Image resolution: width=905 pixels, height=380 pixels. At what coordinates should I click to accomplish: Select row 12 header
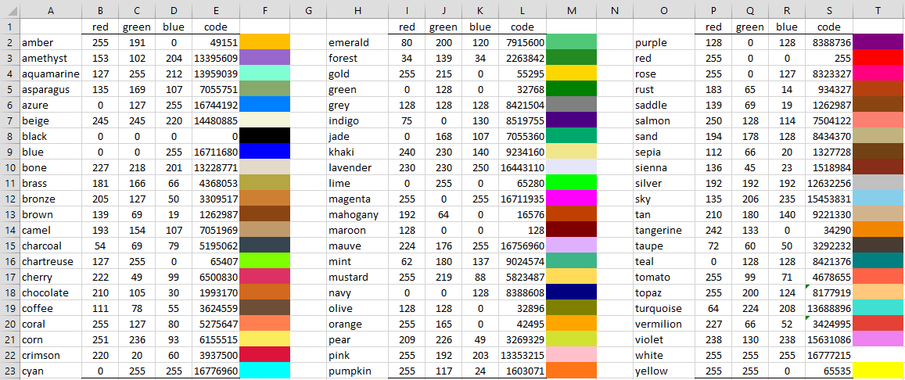[x=10, y=199]
